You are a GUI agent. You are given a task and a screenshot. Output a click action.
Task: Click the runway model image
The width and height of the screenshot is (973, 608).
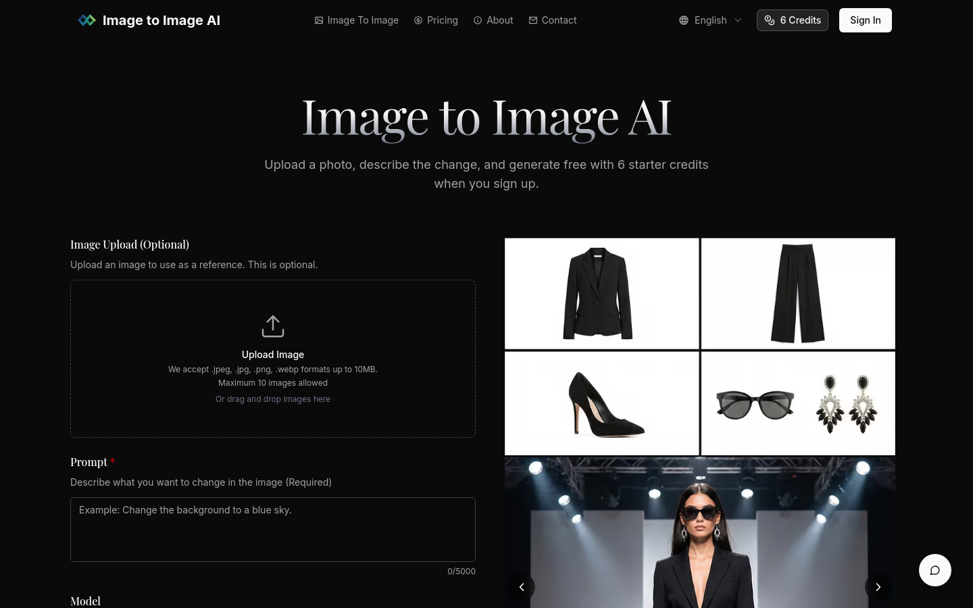pyautogui.click(x=700, y=532)
